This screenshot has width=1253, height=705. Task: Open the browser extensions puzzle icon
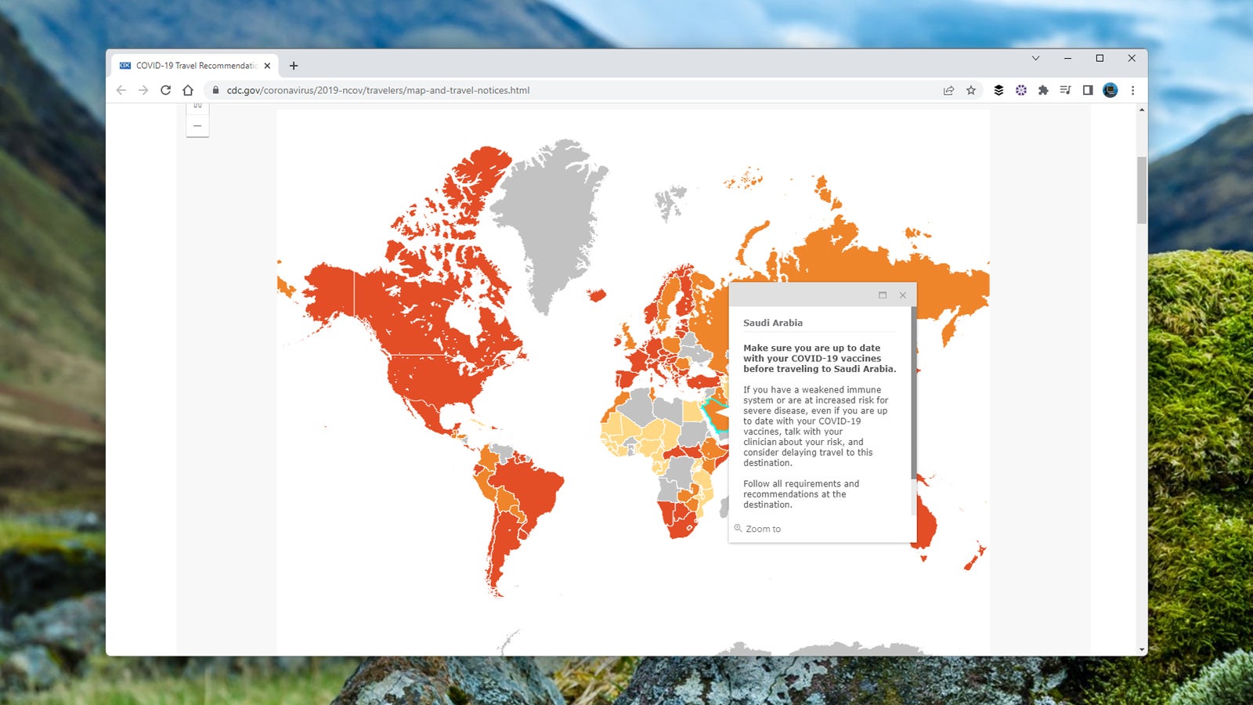1043,90
